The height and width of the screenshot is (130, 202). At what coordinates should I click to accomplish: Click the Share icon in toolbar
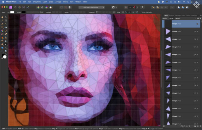click(x=28, y=7)
